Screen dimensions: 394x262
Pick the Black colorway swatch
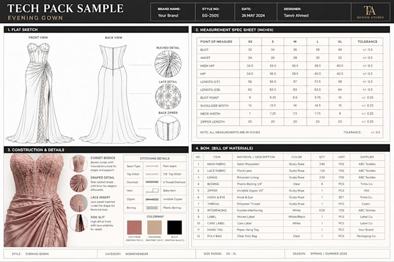tap(174, 227)
